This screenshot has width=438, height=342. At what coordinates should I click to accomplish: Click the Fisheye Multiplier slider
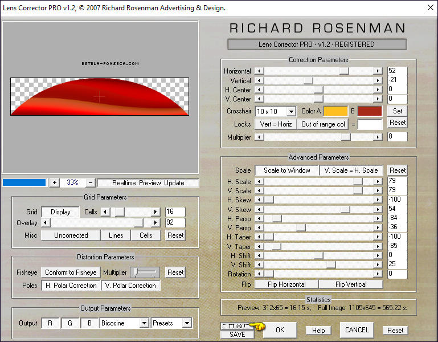[145, 272]
